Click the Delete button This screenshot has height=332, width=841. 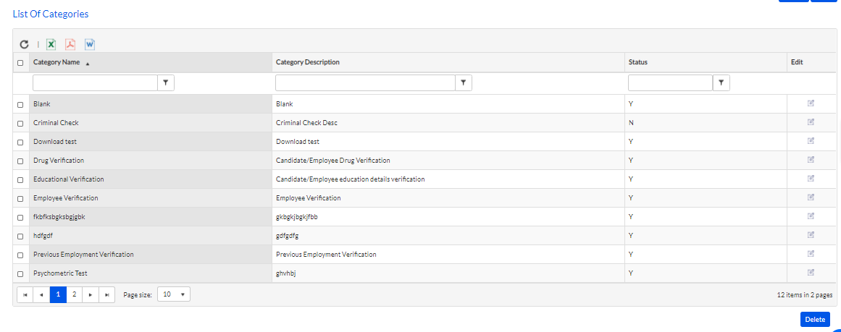tap(815, 319)
